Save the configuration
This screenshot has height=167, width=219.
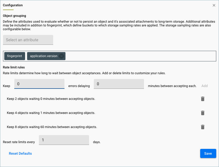[x=208, y=153]
